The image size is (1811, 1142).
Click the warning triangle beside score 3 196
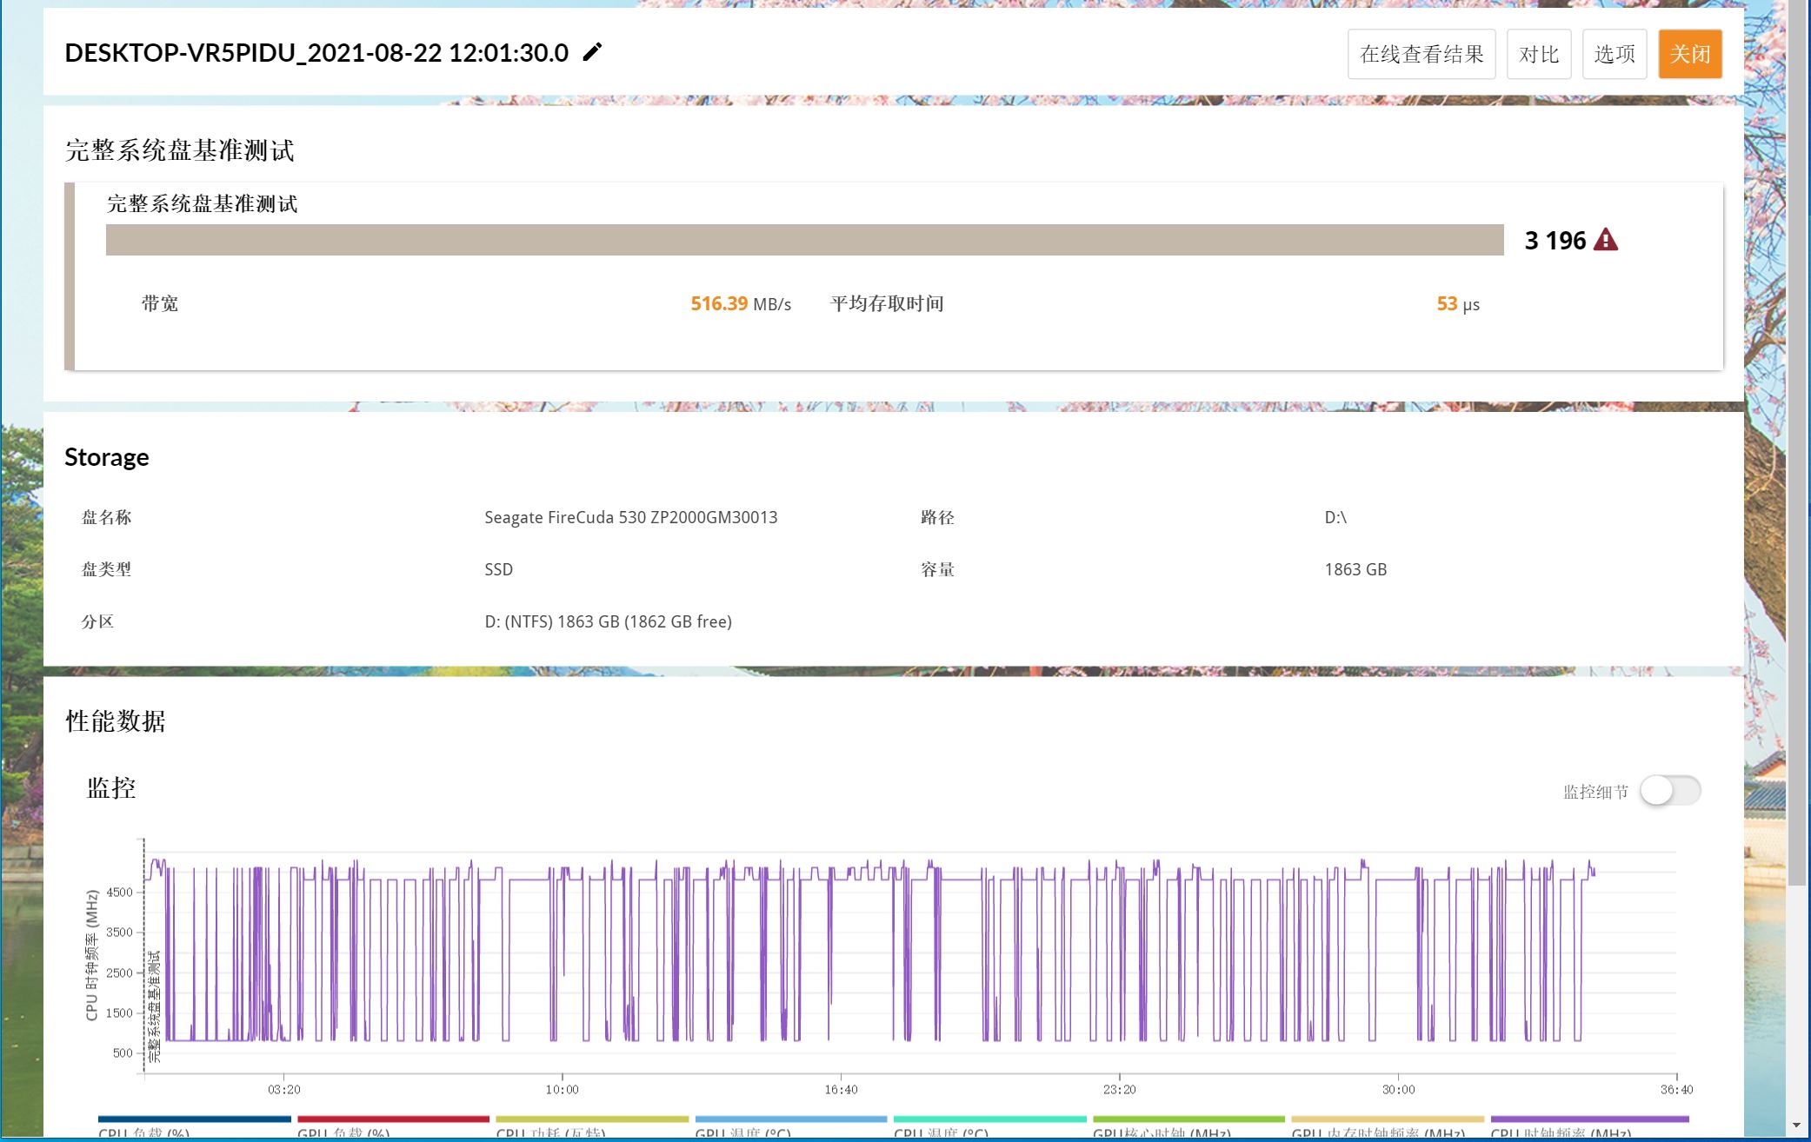click(x=1606, y=241)
